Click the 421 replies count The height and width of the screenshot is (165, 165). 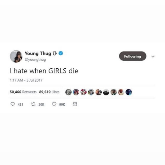(x=20, y=104)
